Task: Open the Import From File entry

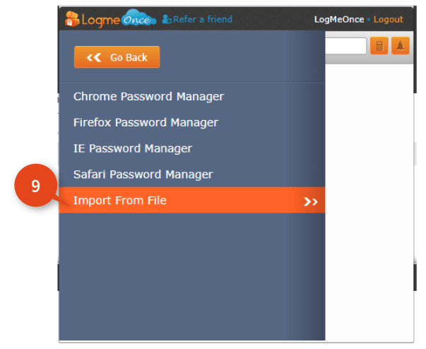Action: pyautogui.click(x=192, y=200)
